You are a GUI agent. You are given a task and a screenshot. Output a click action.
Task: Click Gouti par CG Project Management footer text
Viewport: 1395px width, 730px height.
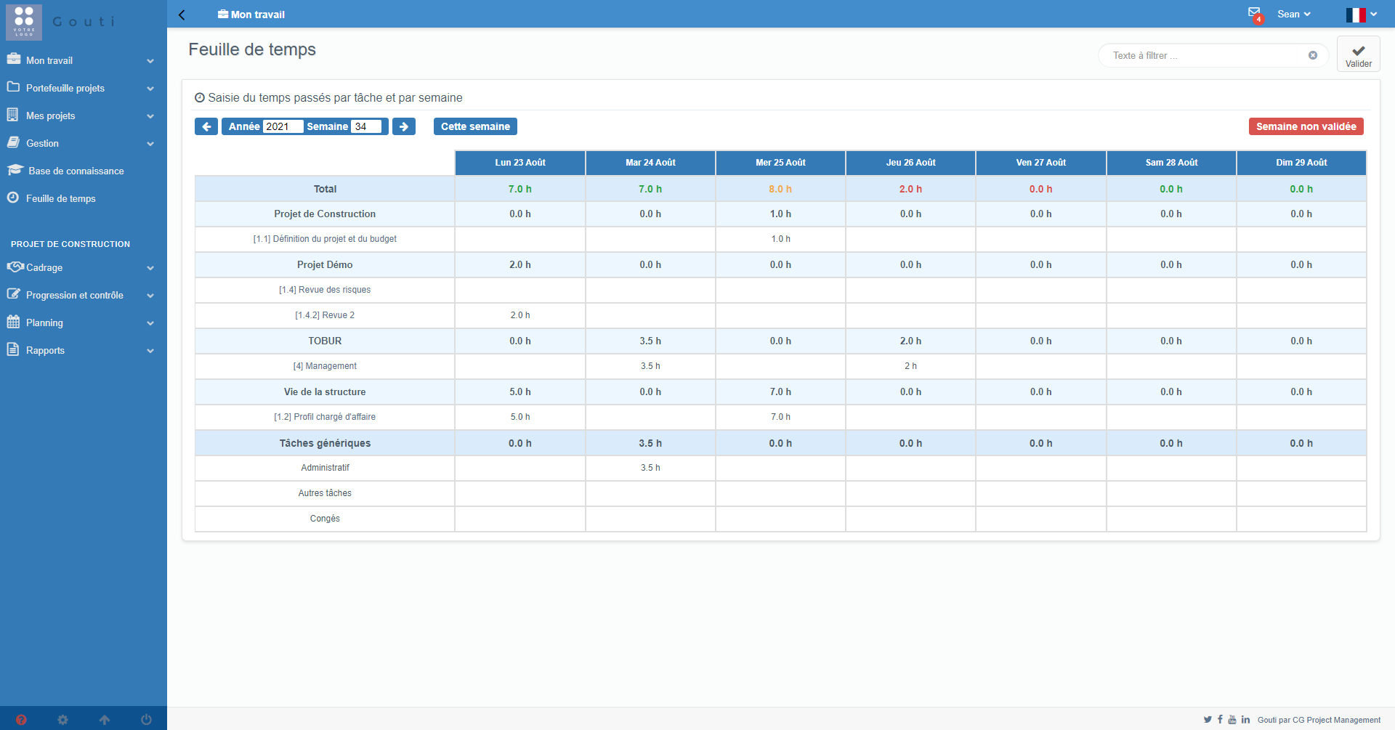click(1319, 720)
